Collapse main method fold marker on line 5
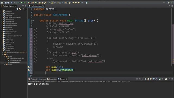 click(33, 21)
